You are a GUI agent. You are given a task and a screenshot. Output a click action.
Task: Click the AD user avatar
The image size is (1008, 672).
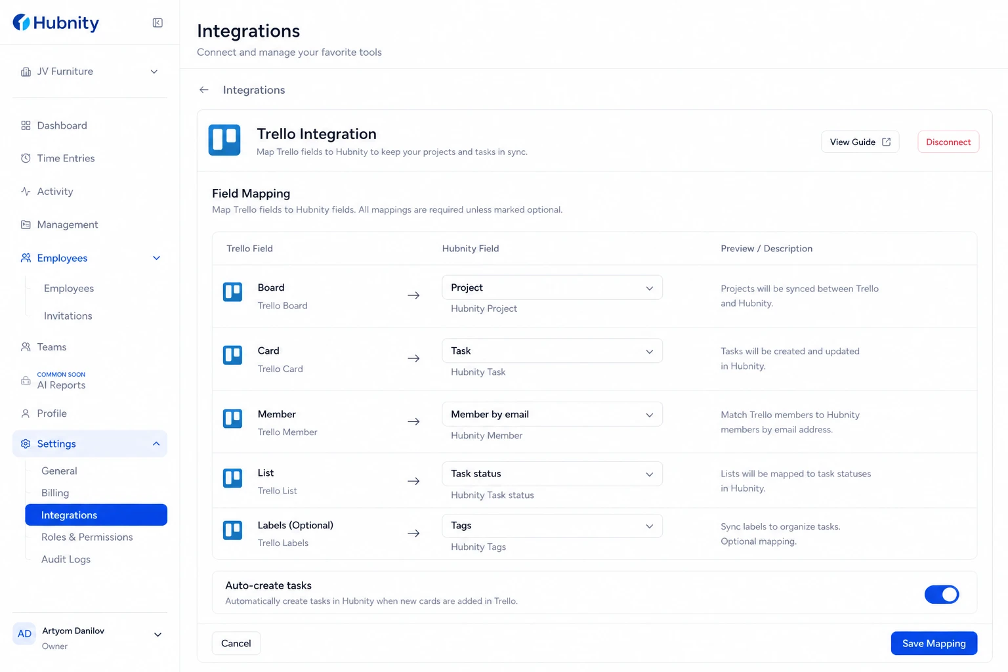click(x=24, y=634)
